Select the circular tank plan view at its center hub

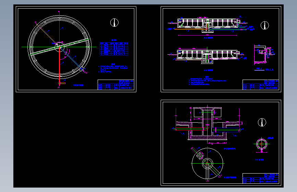coord(60,47)
